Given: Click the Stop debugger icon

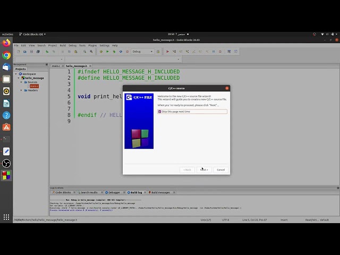Looking at the screenshot, I should pyautogui.click(x=220, y=52).
